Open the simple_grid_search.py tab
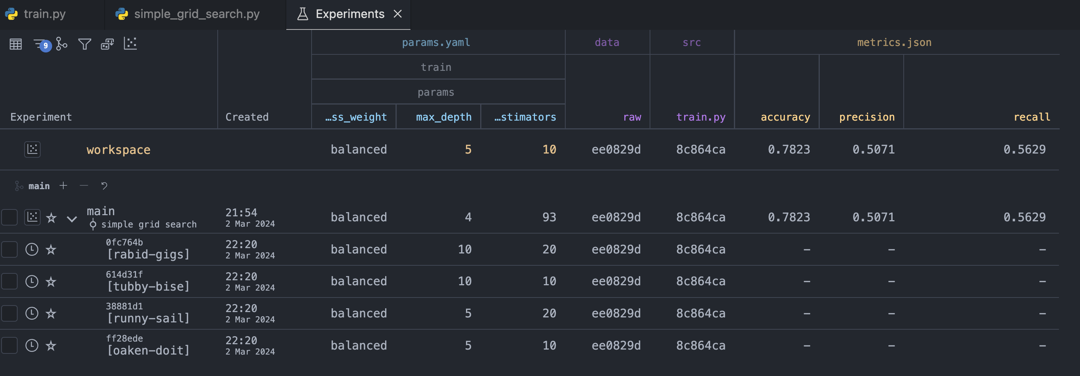Screen dimensions: 1080x376 click(196, 14)
